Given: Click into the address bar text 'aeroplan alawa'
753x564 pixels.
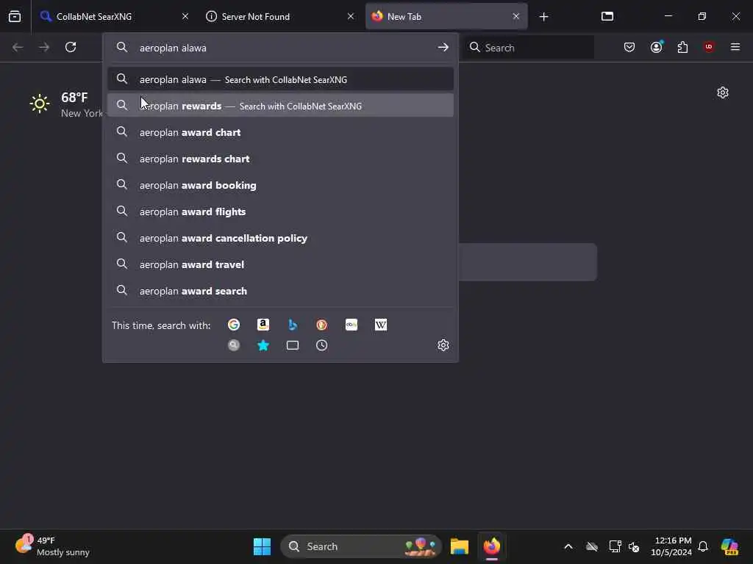Looking at the screenshot, I should (x=173, y=48).
